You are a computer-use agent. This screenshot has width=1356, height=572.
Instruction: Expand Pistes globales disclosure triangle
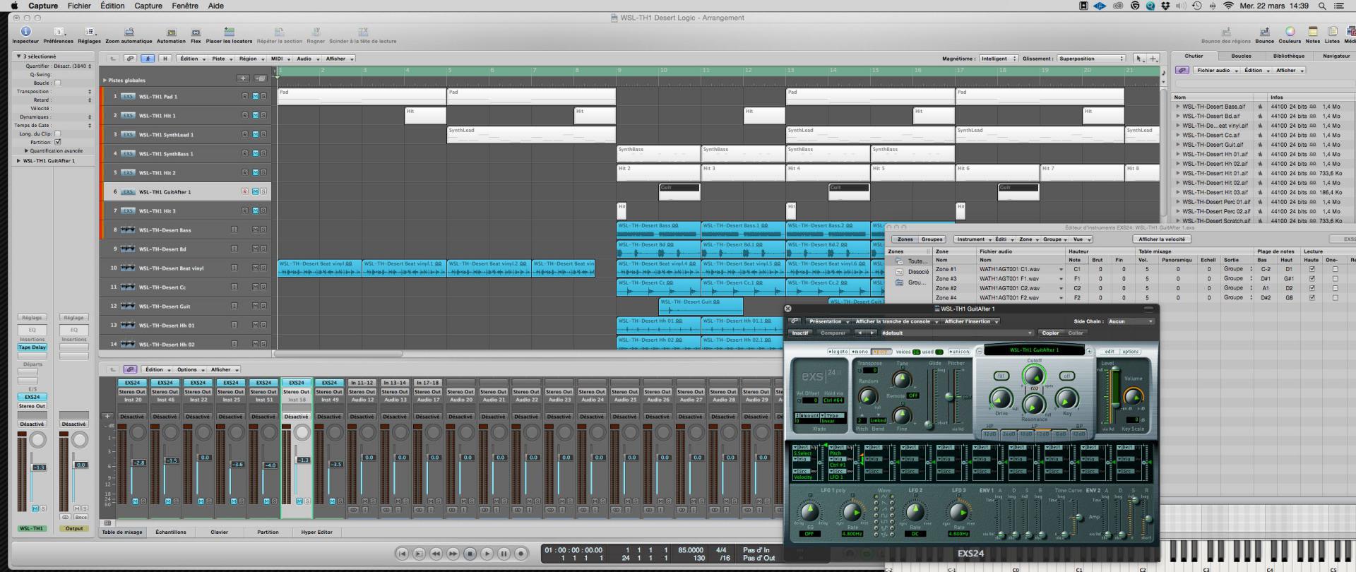tap(105, 81)
